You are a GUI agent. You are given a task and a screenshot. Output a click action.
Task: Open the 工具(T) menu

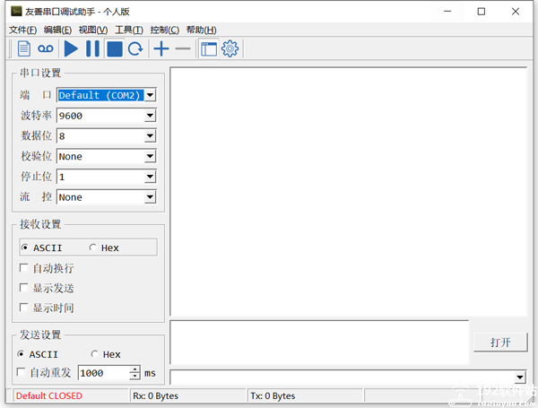(129, 30)
